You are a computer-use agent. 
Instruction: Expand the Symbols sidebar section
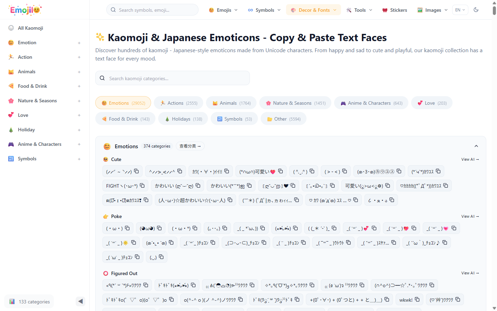(79, 159)
